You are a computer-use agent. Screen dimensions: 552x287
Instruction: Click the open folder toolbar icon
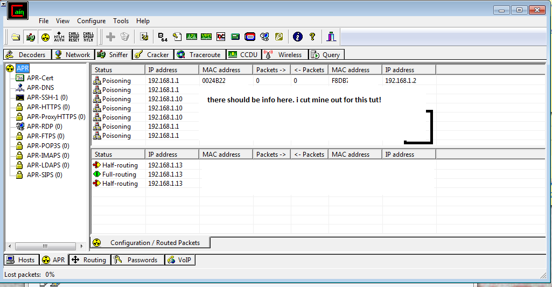tap(16, 37)
